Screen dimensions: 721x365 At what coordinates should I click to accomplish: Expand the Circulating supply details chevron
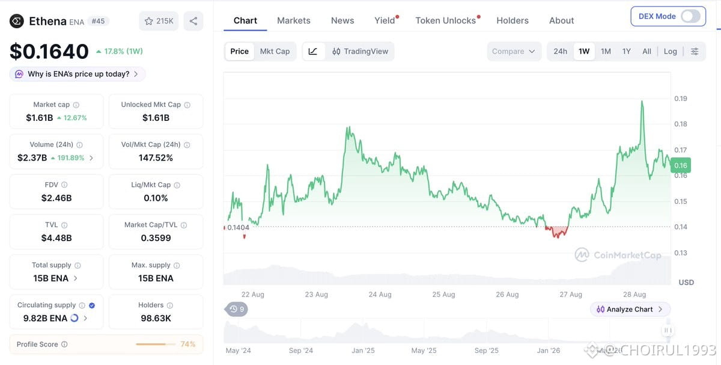[85, 318]
